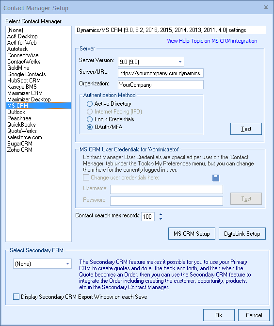274x326 pixels.
Task: Choose Act! for Web in list
Action: pos(38,43)
